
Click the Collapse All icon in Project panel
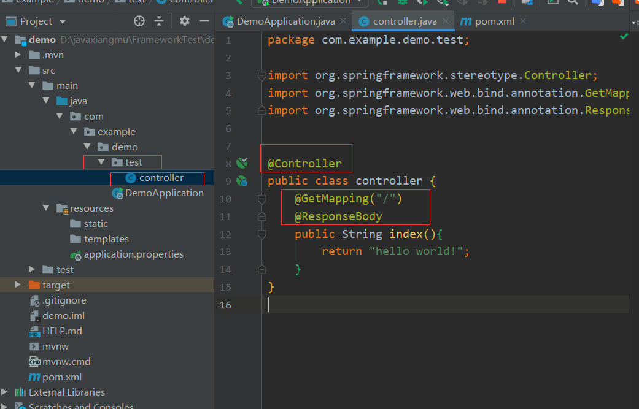159,21
